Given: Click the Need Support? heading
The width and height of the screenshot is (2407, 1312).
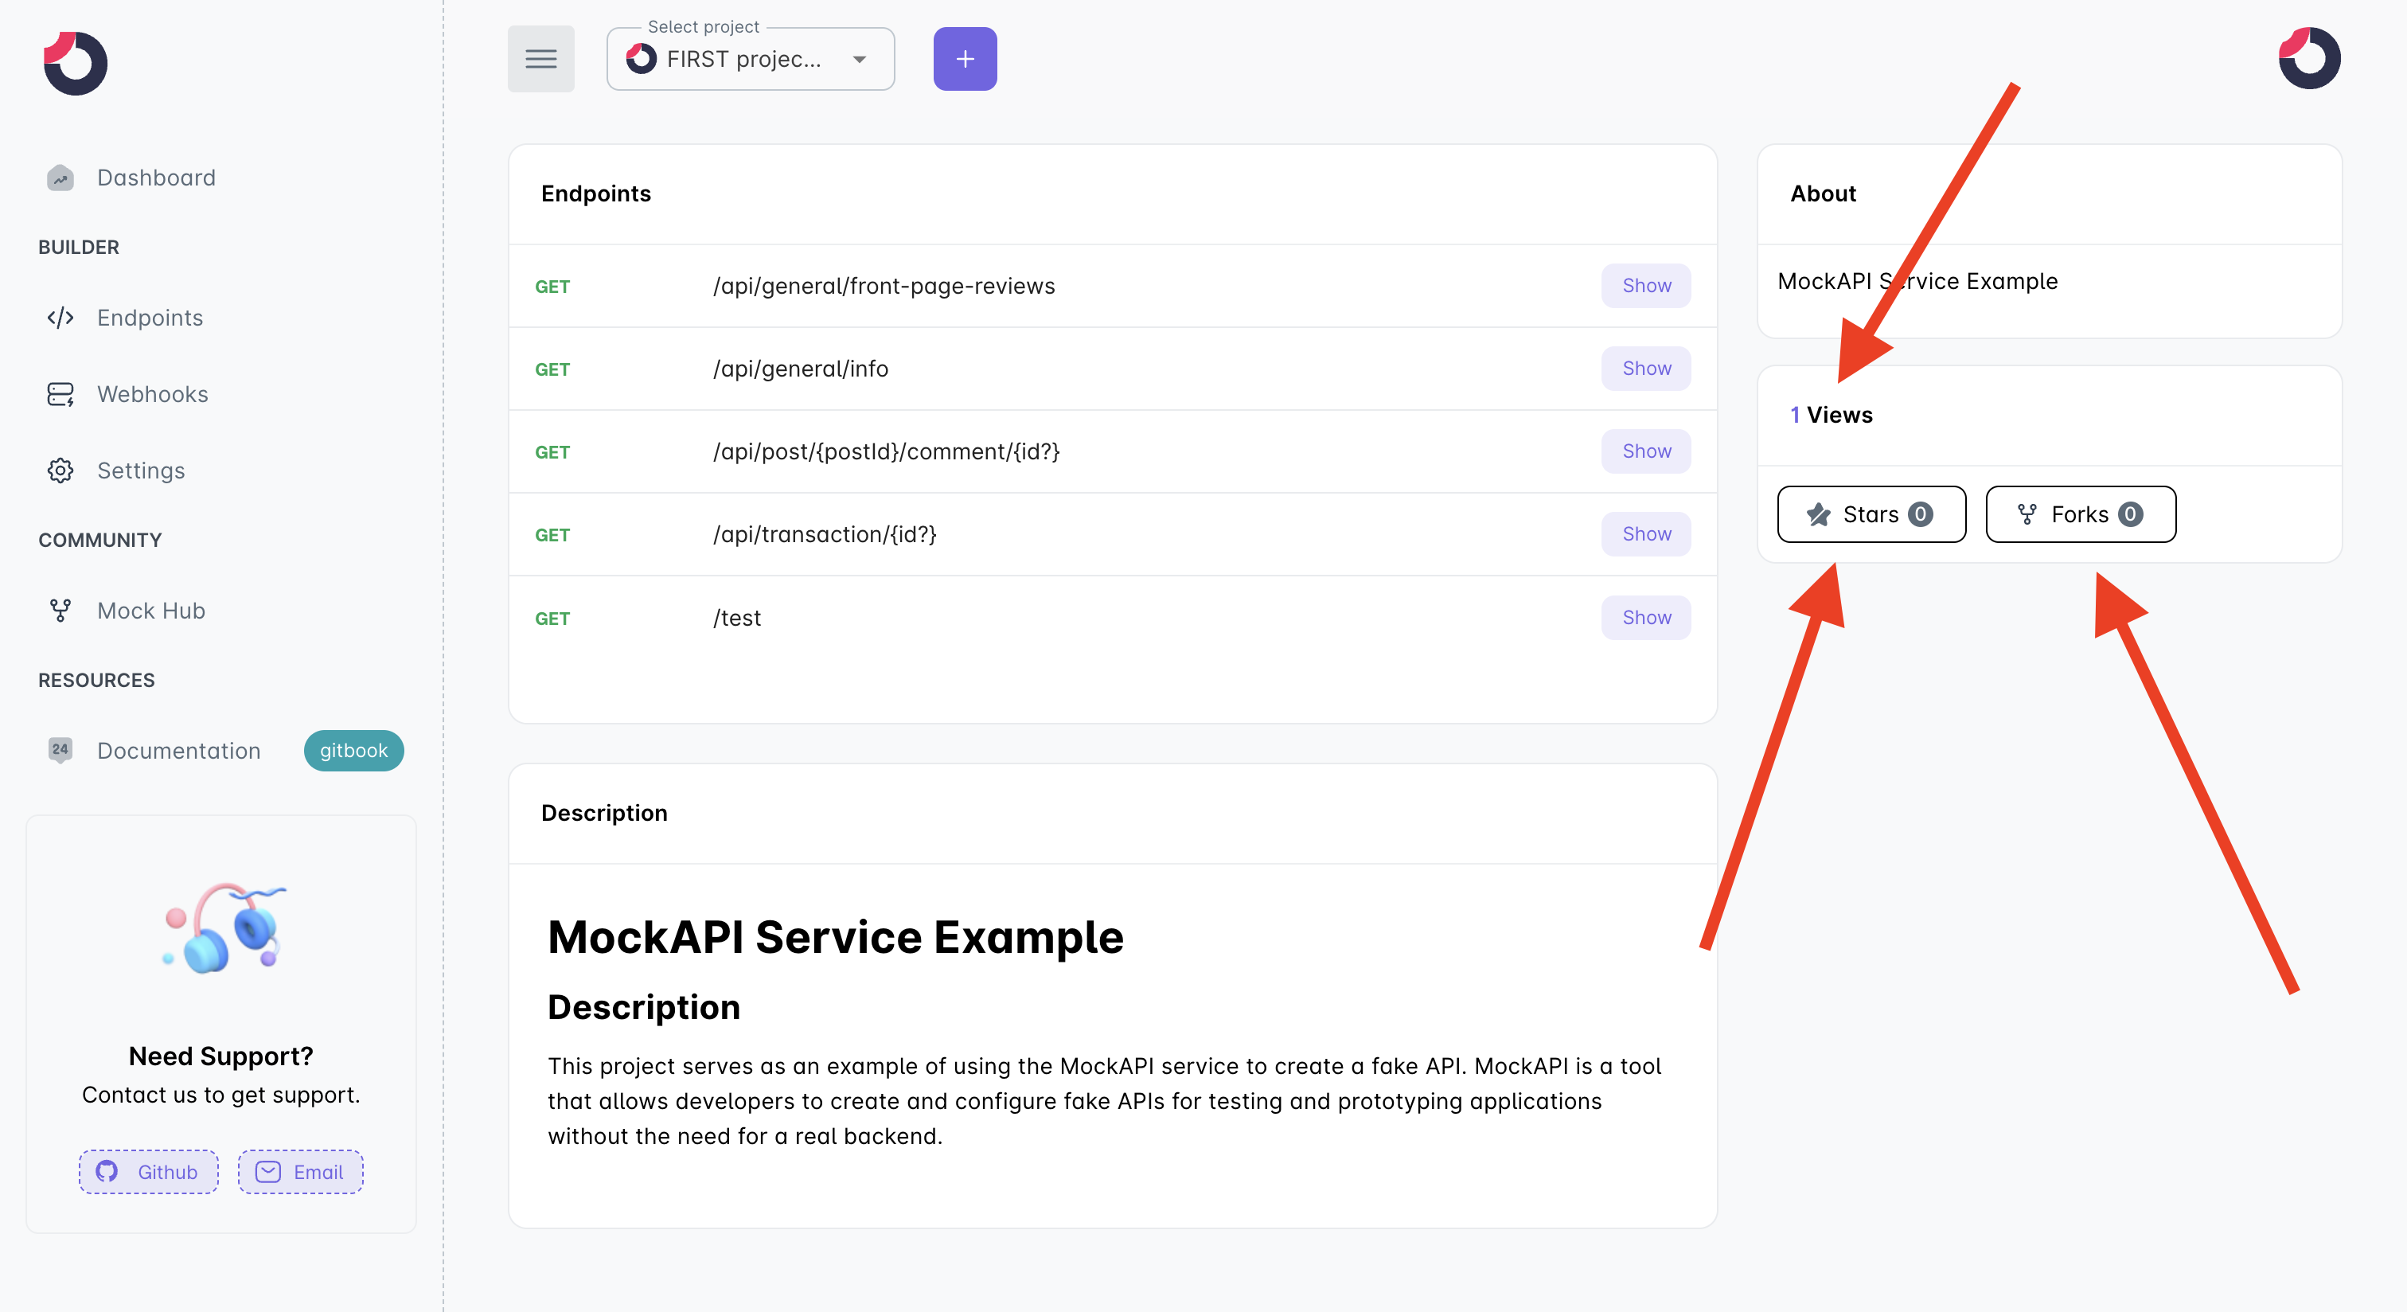Looking at the screenshot, I should pyautogui.click(x=220, y=1056).
